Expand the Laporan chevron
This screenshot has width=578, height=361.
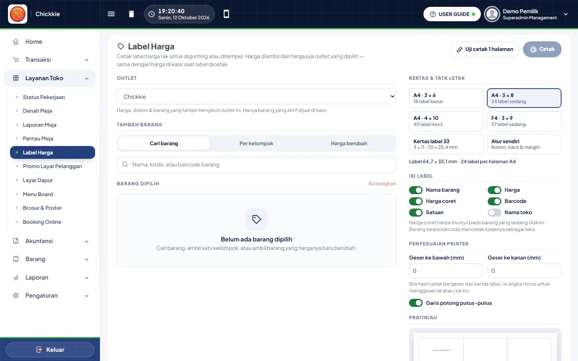[87, 278]
